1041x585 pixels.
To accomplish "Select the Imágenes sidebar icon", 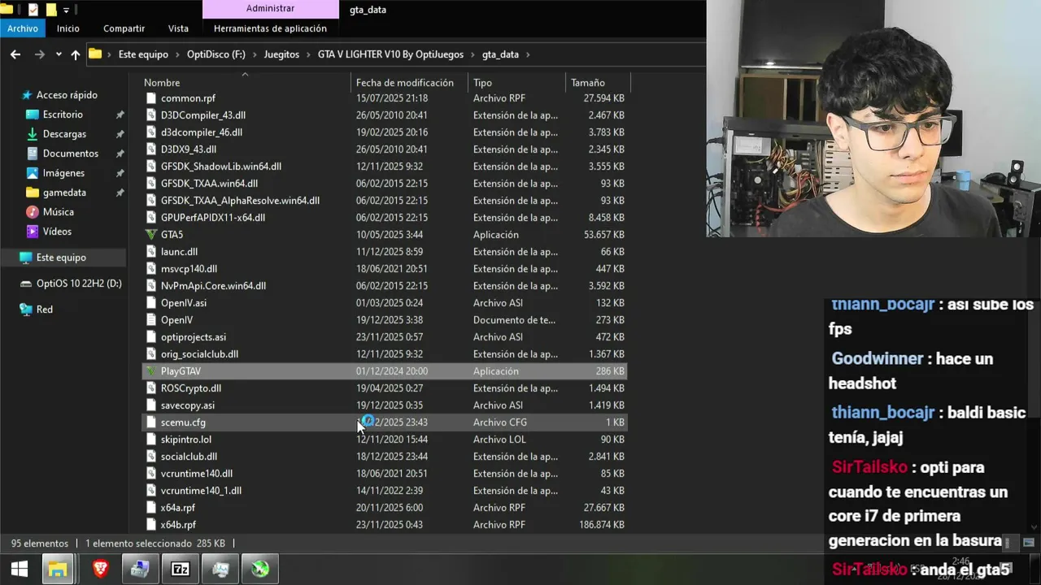I will click(33, 173).
